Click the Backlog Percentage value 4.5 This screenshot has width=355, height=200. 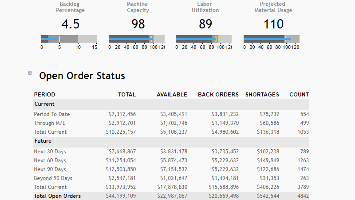point(70,24)
